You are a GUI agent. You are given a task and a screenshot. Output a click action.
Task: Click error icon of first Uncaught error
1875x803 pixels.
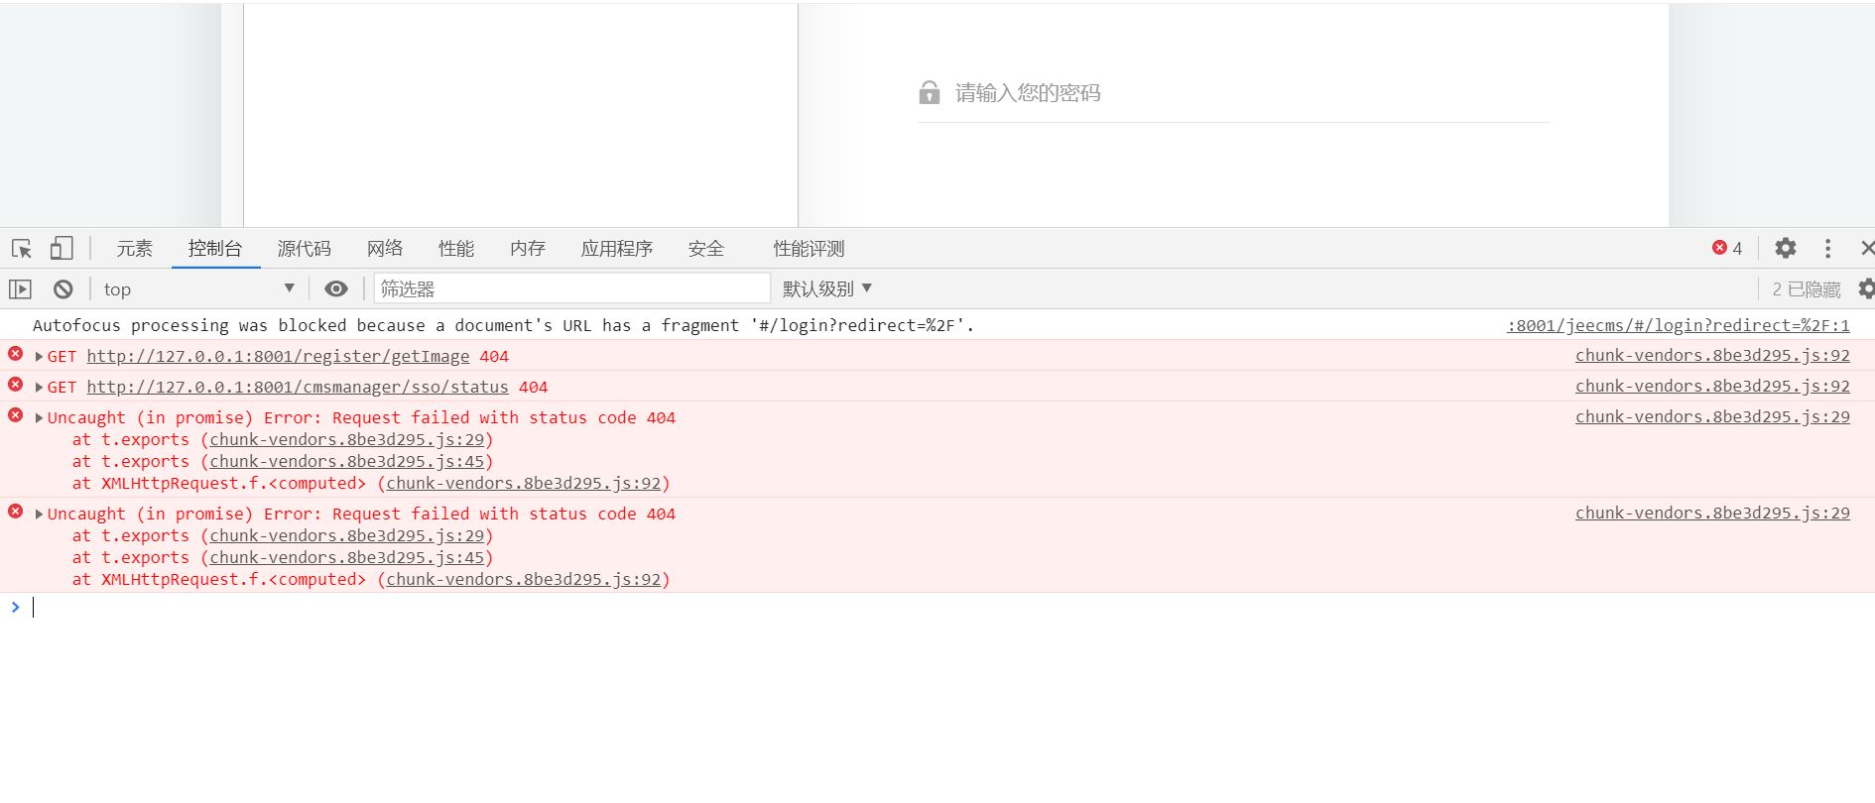pos(15,415)
